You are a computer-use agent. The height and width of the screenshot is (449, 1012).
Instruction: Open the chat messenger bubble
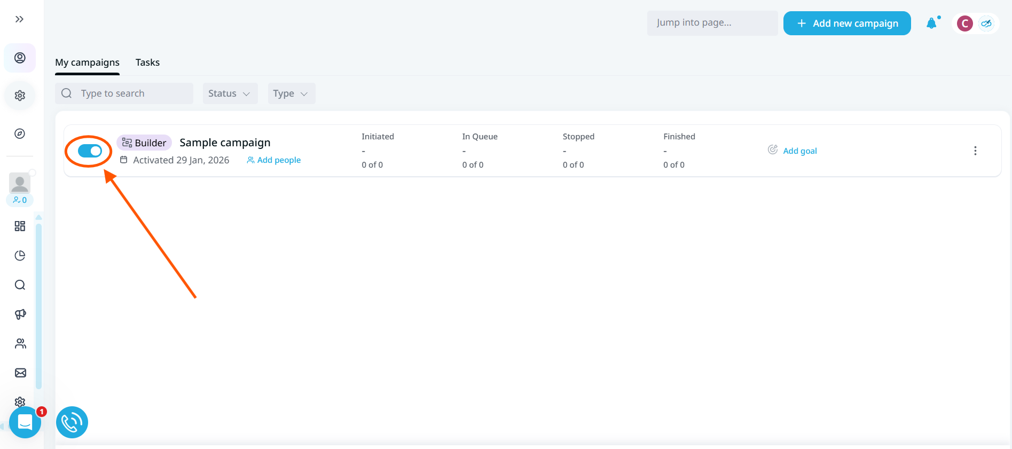pos(25,422)
